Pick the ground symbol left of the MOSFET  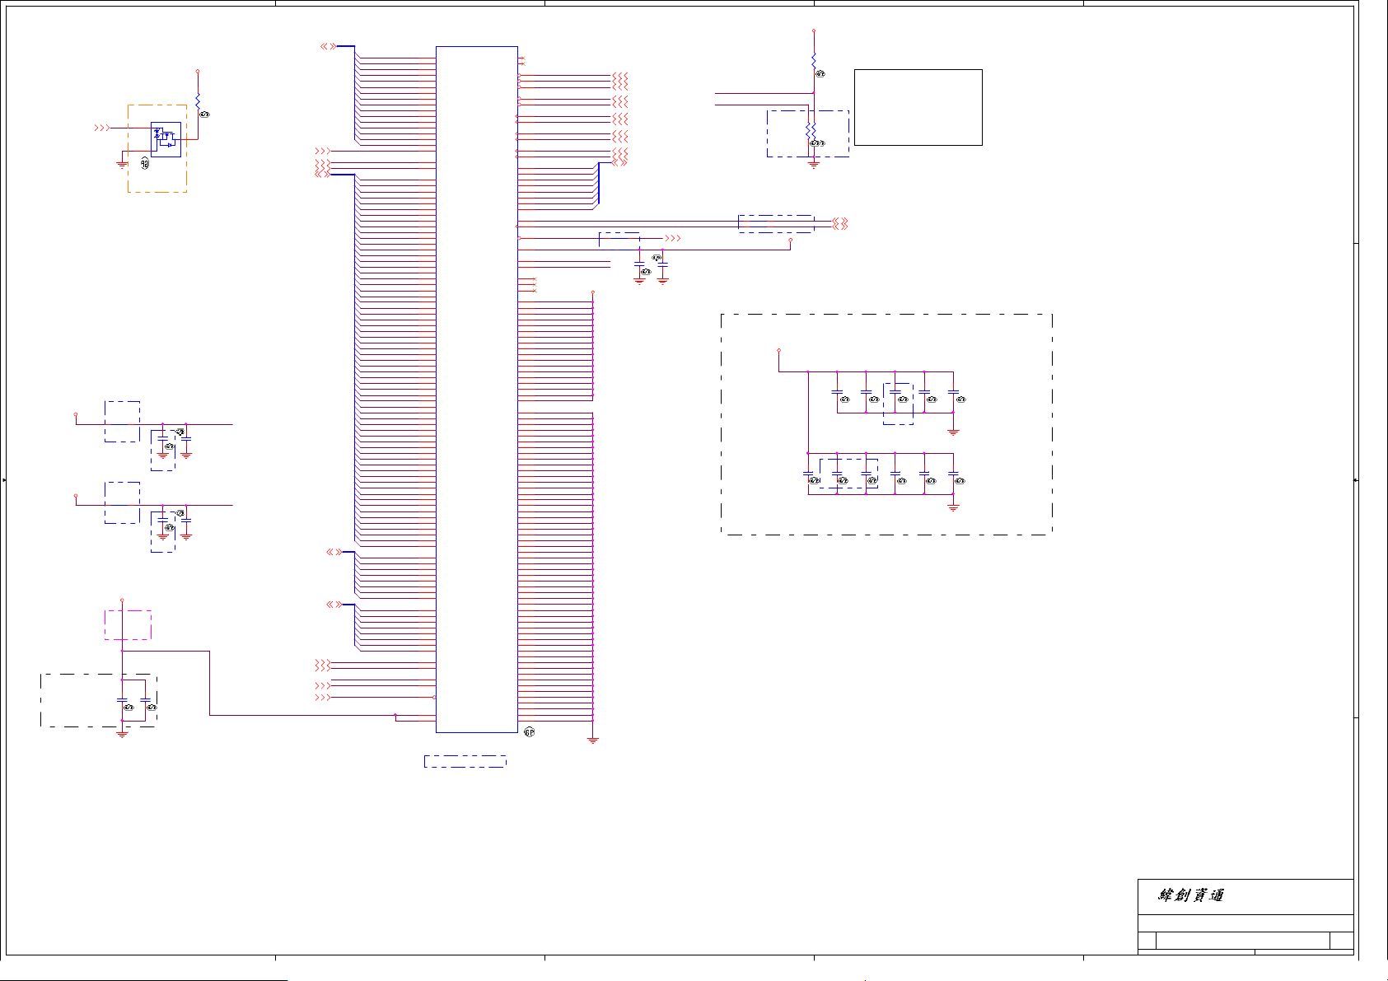[x=122, y=165]
